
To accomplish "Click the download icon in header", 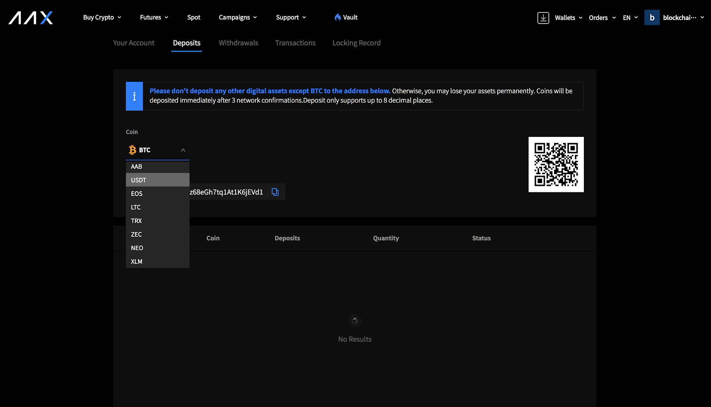I will click(x=543, y=18).
